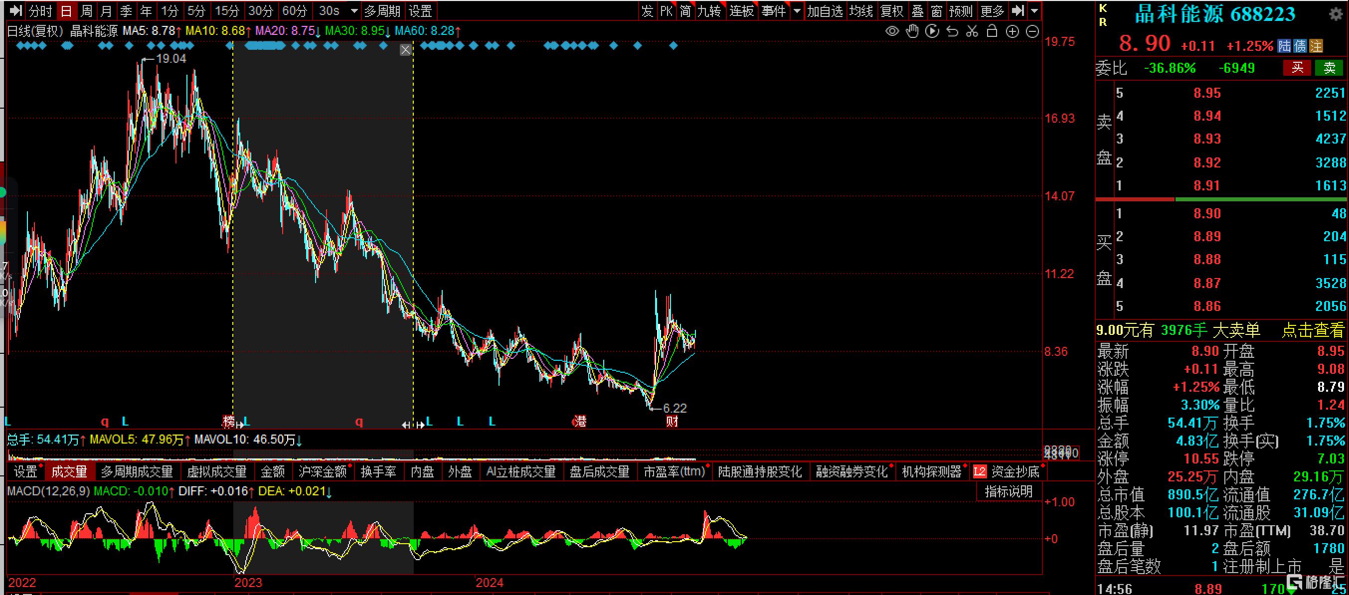Screen dimensions: 1349x595
Task: Open the 事件 events button
Action: (774, 10)
